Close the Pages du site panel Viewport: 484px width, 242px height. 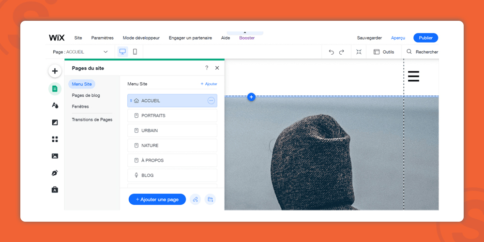point(217,68)
